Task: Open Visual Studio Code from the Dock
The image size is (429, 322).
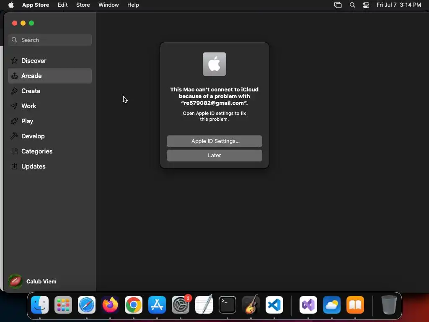Action: [274, 305]
